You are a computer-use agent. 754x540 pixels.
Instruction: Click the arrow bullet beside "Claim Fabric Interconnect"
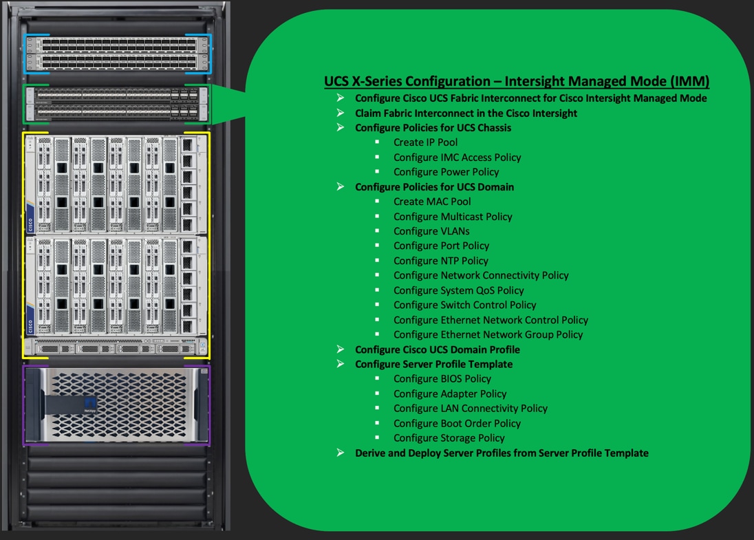(x=341, y=113)
